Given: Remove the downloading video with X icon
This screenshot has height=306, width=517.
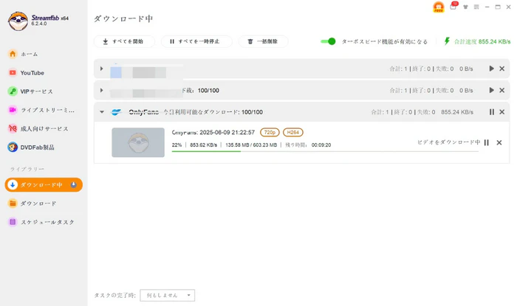Looking at the screenshot, I should tap(499, 142).
